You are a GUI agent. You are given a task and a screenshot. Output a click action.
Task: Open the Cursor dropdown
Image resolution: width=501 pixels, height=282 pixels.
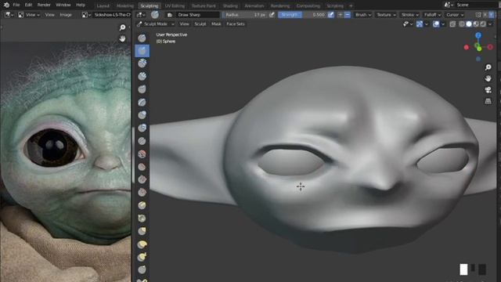[x=455, y=15]
